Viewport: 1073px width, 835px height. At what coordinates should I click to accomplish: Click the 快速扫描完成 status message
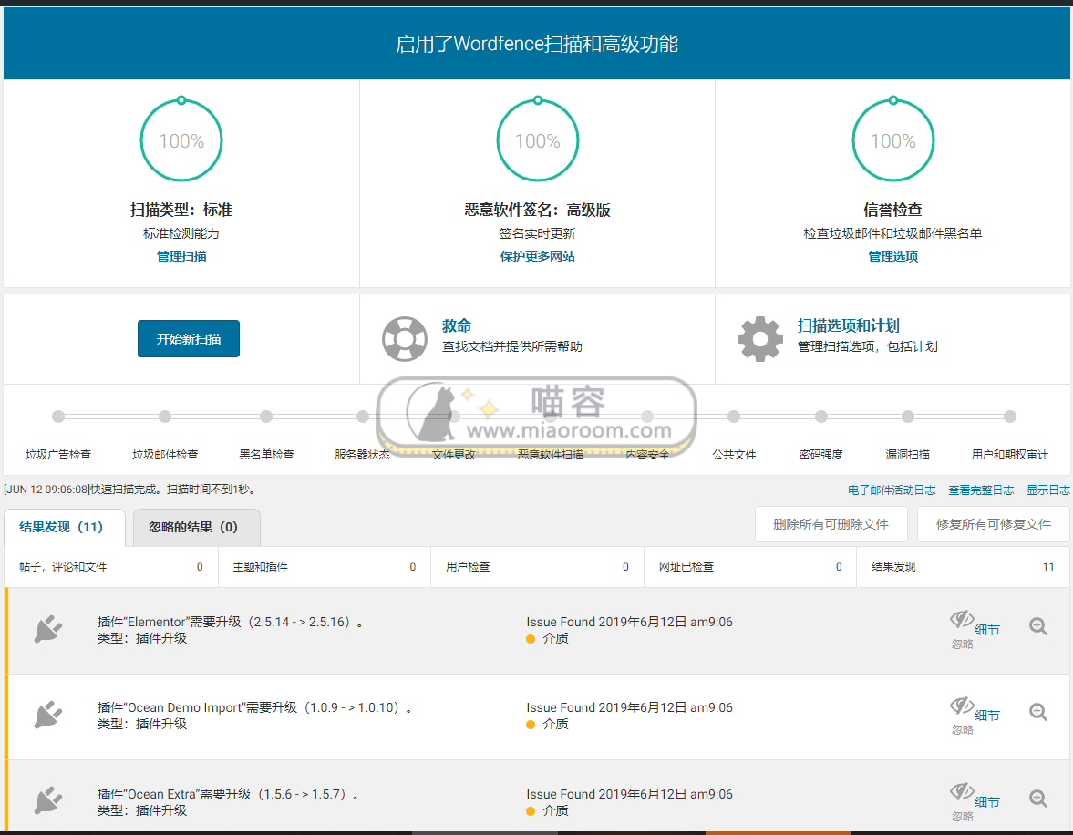(130, 490)
